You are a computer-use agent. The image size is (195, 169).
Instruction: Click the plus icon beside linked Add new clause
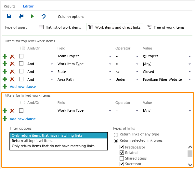point(5,119)
